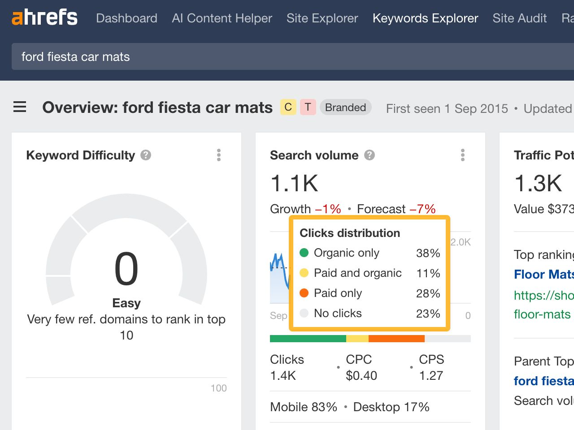Click the green floor-mats URL link

[544, 305]
